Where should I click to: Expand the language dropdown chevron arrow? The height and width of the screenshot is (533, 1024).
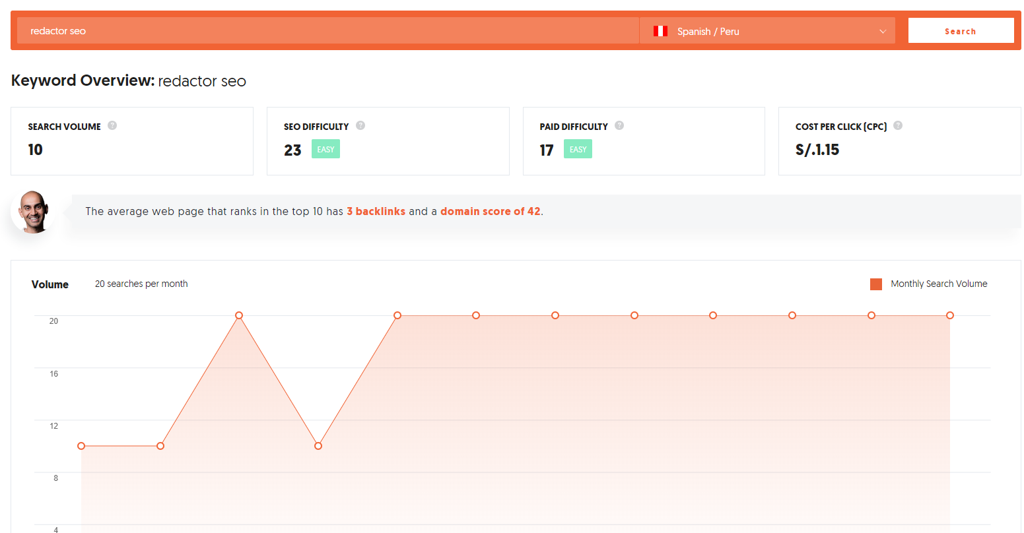[883, 32]
